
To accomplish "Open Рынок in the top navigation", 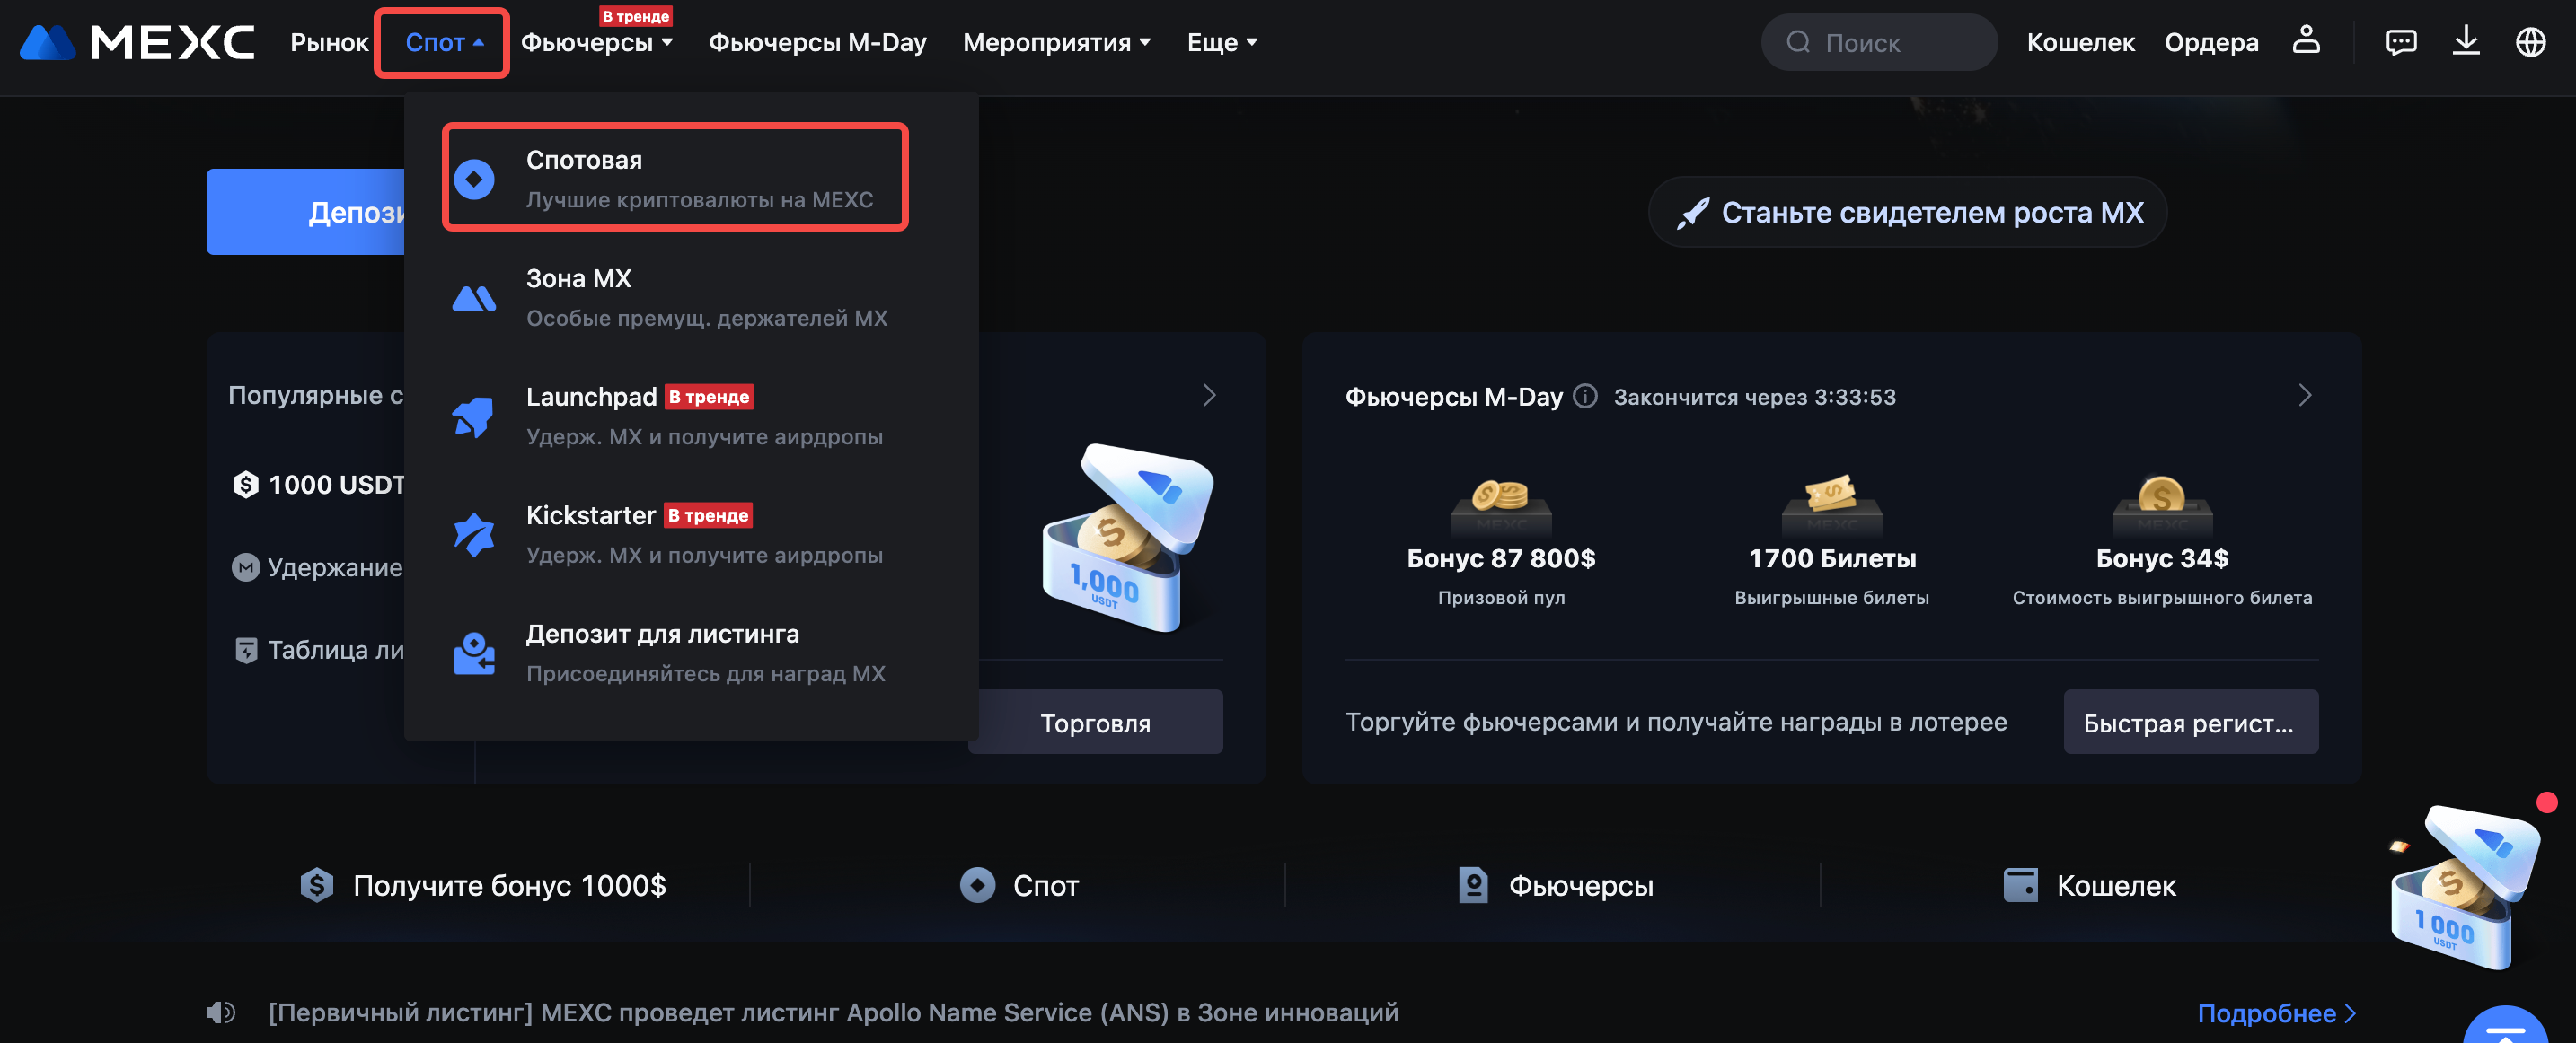I will point(329,42).
